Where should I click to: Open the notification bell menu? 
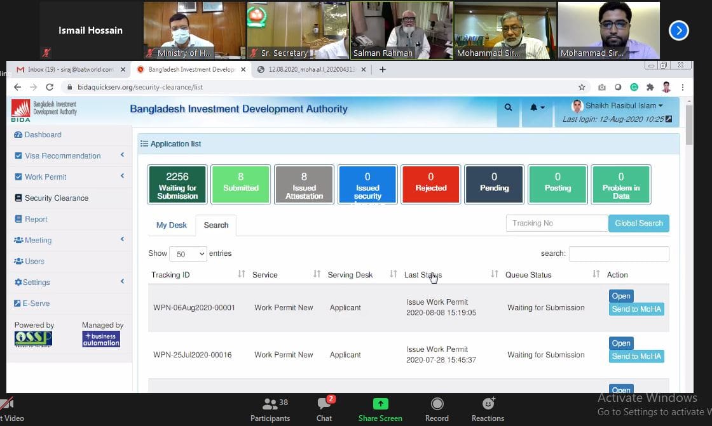[x=537, y=107]
